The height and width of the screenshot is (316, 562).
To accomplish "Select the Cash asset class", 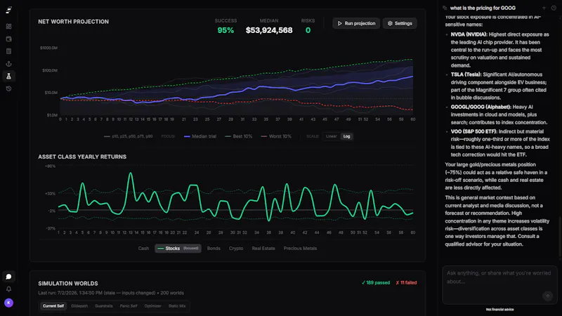I will [x=143, y=249].
